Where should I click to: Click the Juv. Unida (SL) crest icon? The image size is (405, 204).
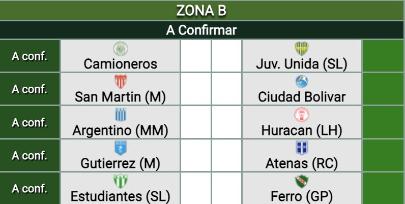click(302, 49)
